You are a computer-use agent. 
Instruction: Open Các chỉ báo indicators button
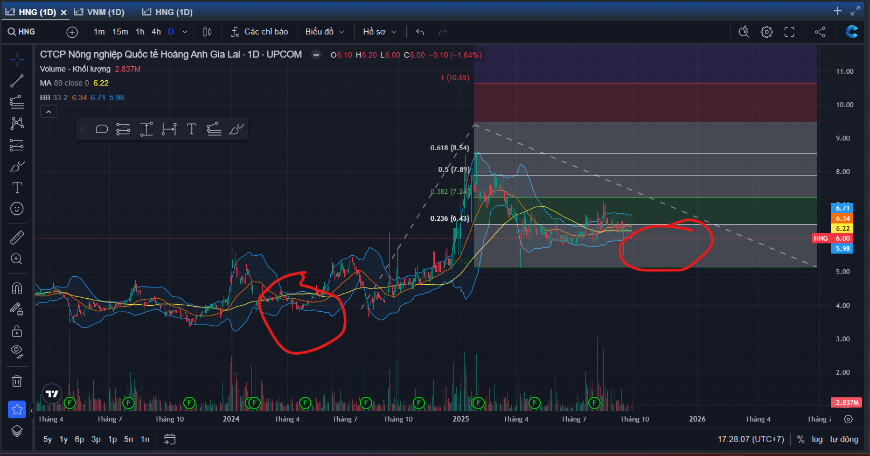coord(260,32)
